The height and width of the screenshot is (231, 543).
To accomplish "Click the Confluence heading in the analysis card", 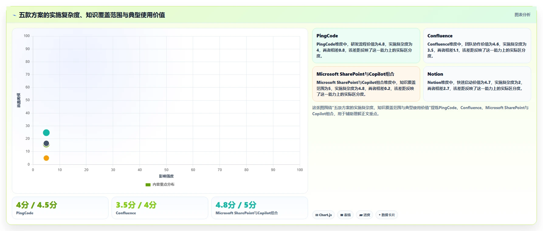I will [440, 36].
